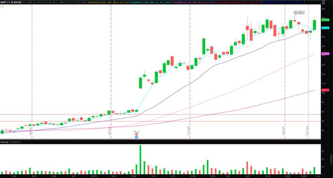Click the small circle icon at chart top-left
The height and width of the screenshot is (178, 333).
[2, 7]
